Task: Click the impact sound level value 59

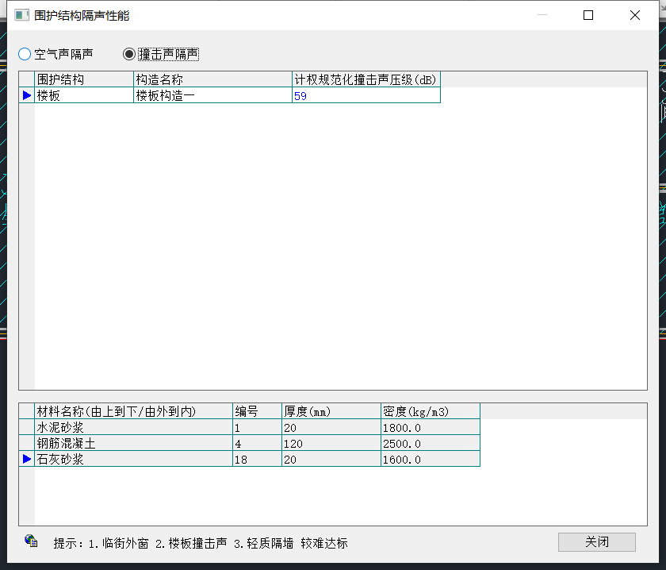Action: pos(366,96)
